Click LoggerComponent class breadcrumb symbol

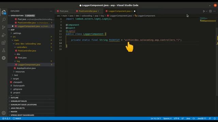pos(145,16)
